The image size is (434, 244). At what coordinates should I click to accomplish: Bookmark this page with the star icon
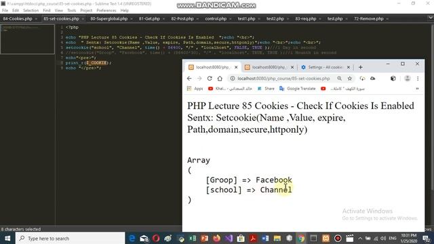[x=350, y=79]
